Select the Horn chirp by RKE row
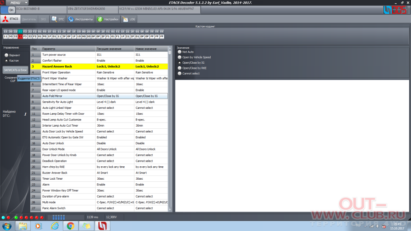The image size is (411, 231). (x=99, y=167)
